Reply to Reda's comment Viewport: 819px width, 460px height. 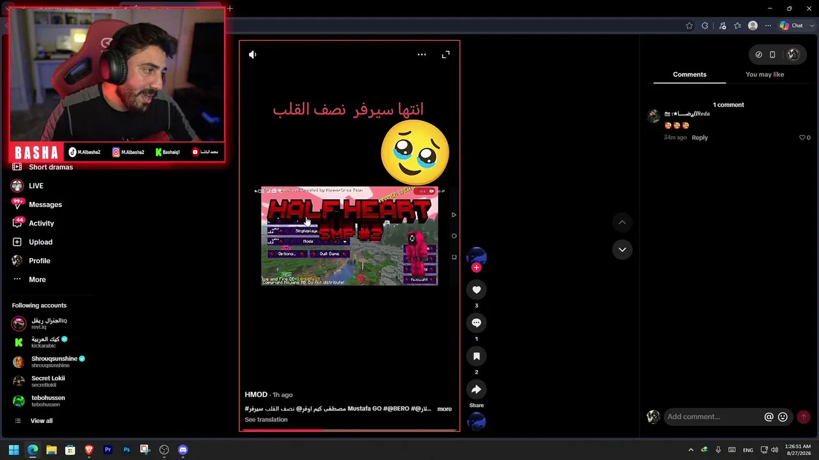click(699, 138)
